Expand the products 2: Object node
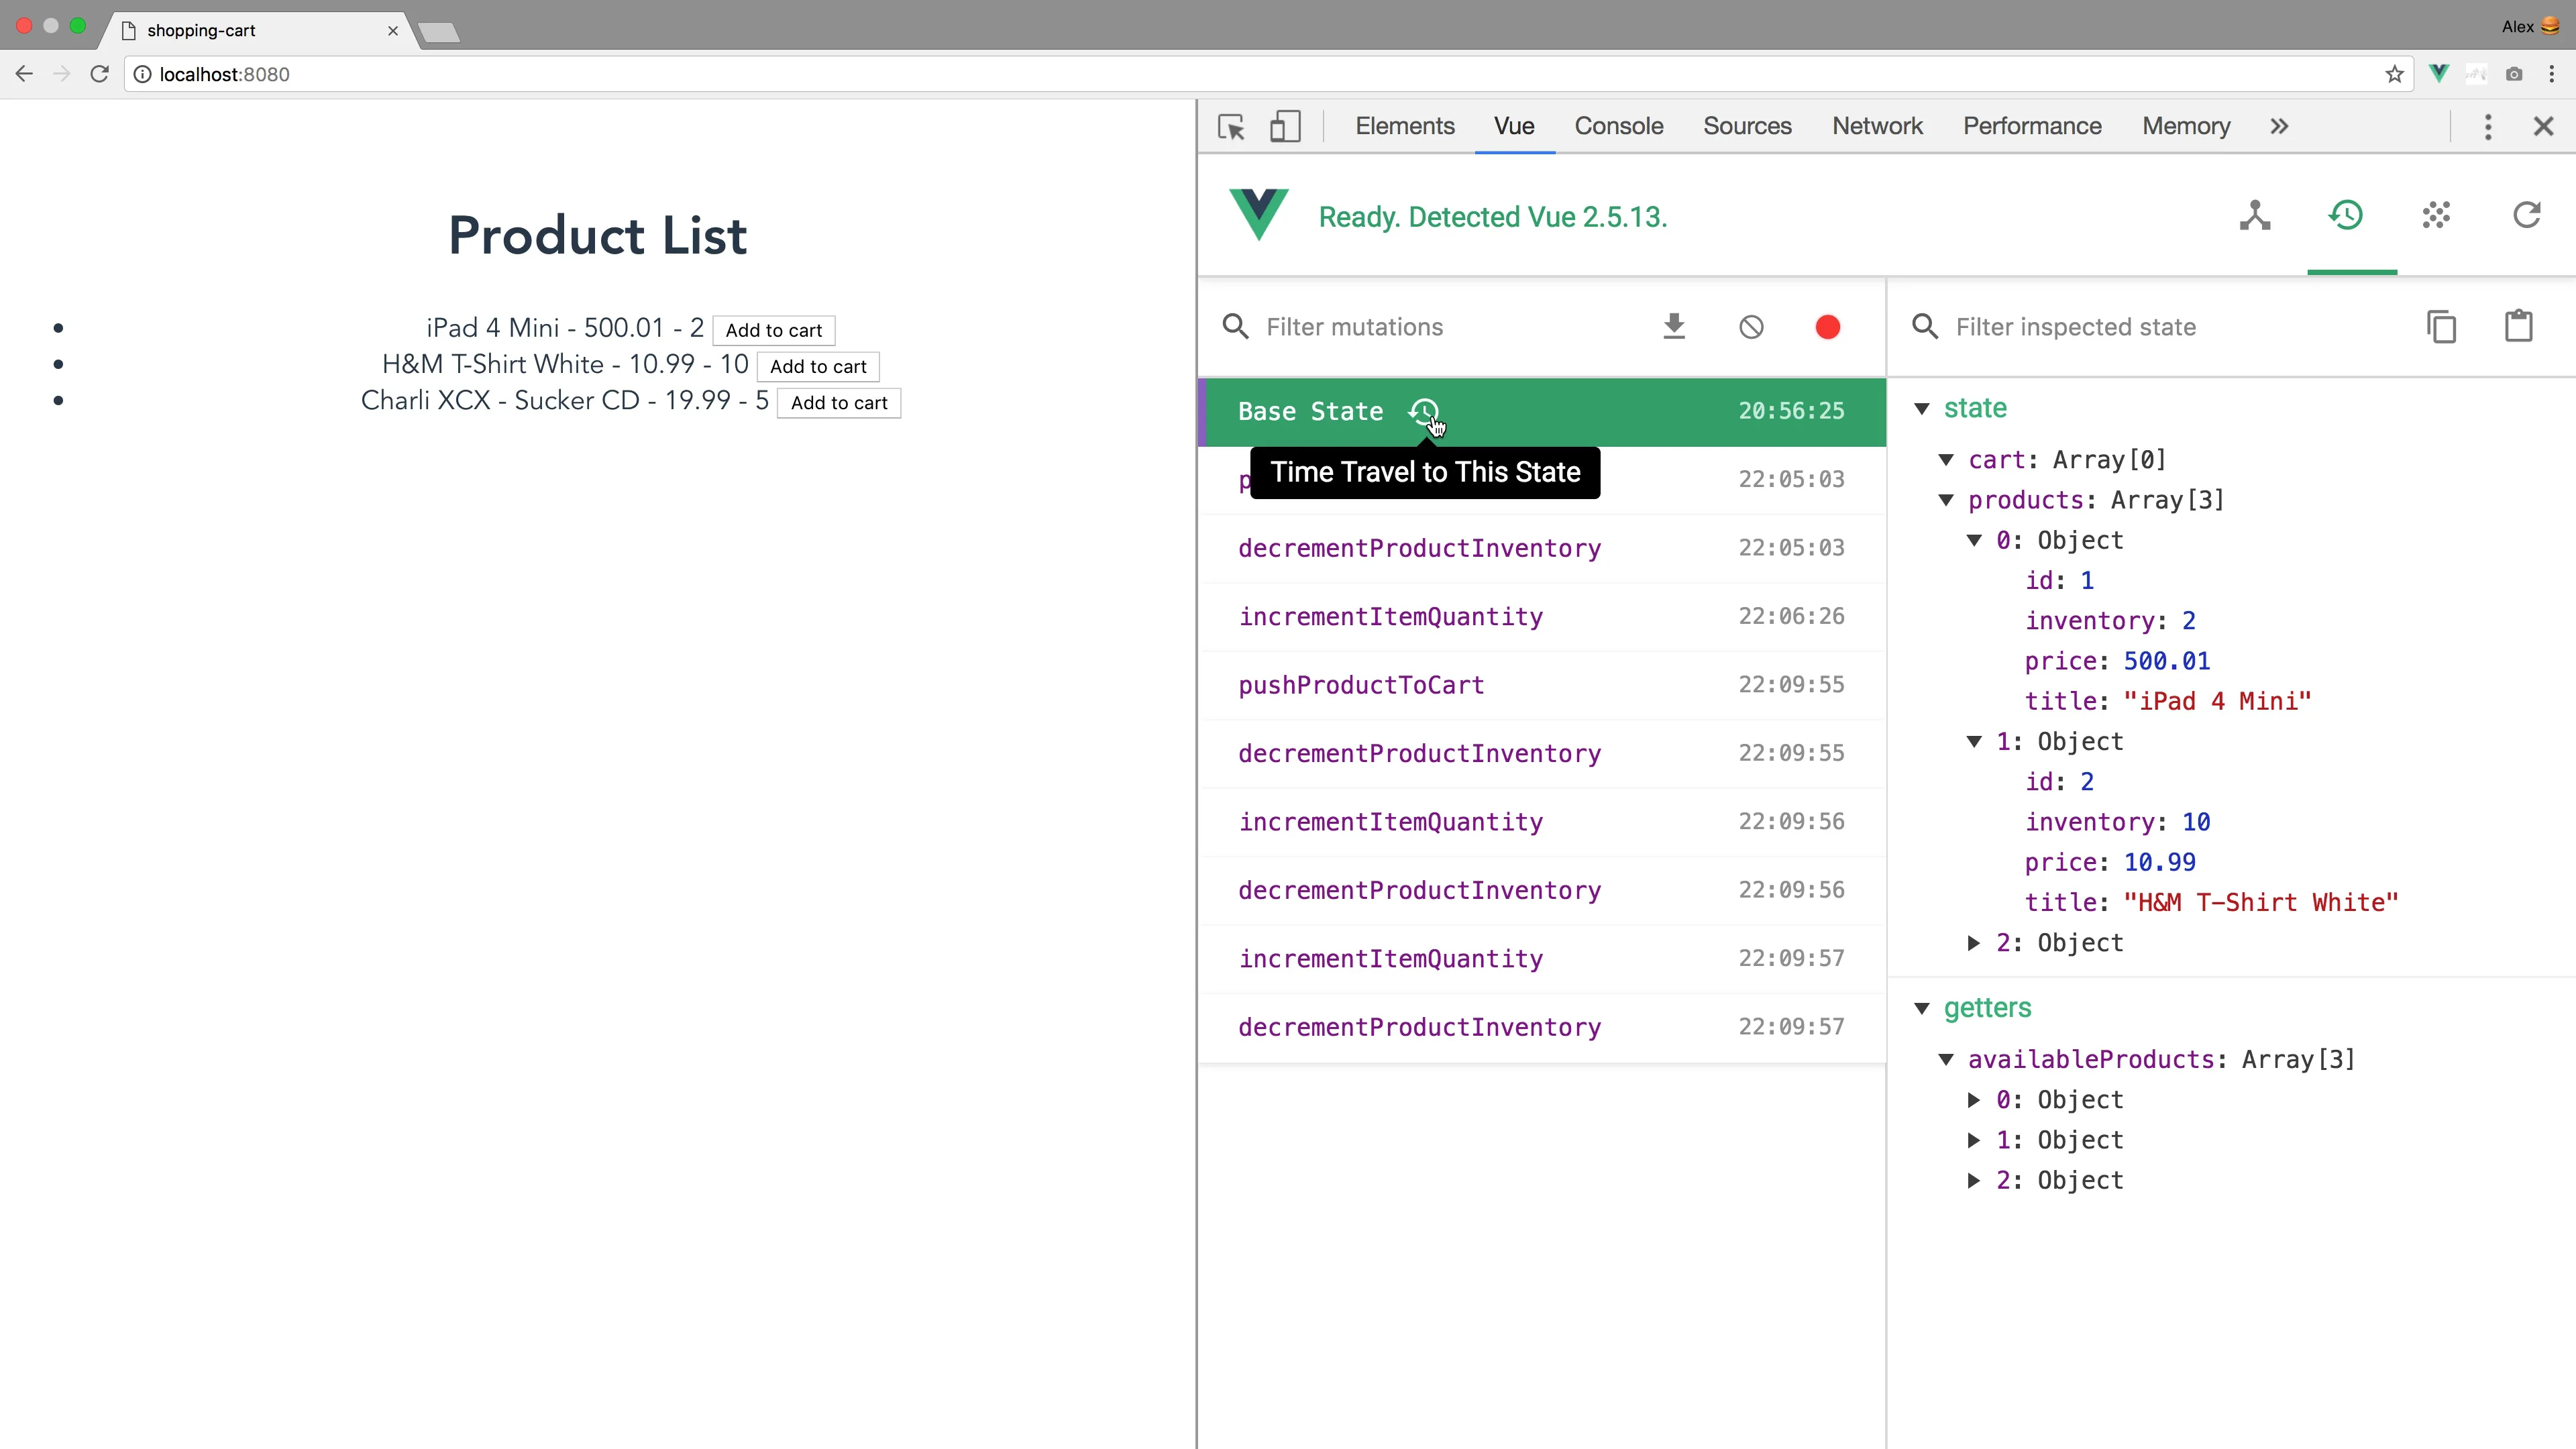Viewport: 2576px width, 1449px height. pyautogui.click(x=1974, y=943)
